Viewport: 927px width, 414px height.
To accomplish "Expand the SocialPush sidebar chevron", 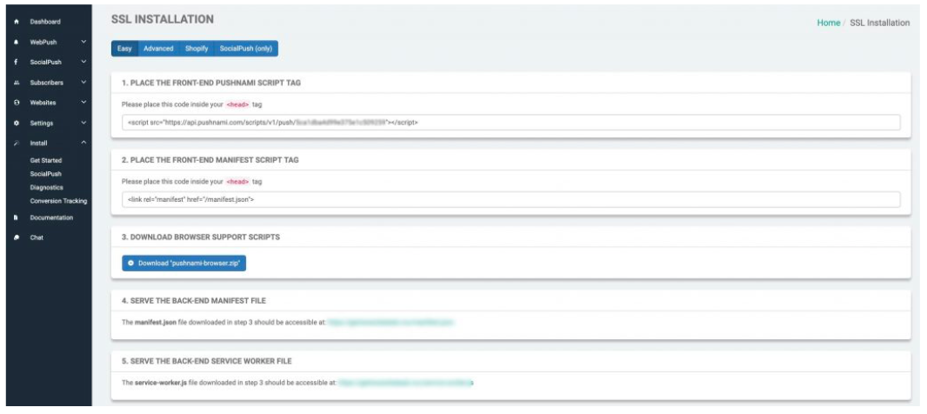I will click(83, 62).
